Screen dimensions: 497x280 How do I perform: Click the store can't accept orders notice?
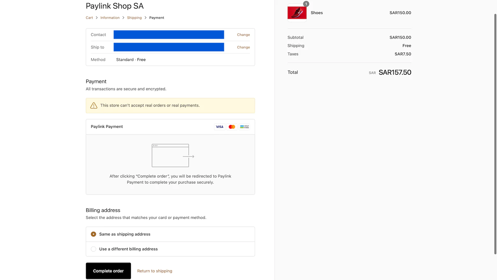[x=170, y=105]
